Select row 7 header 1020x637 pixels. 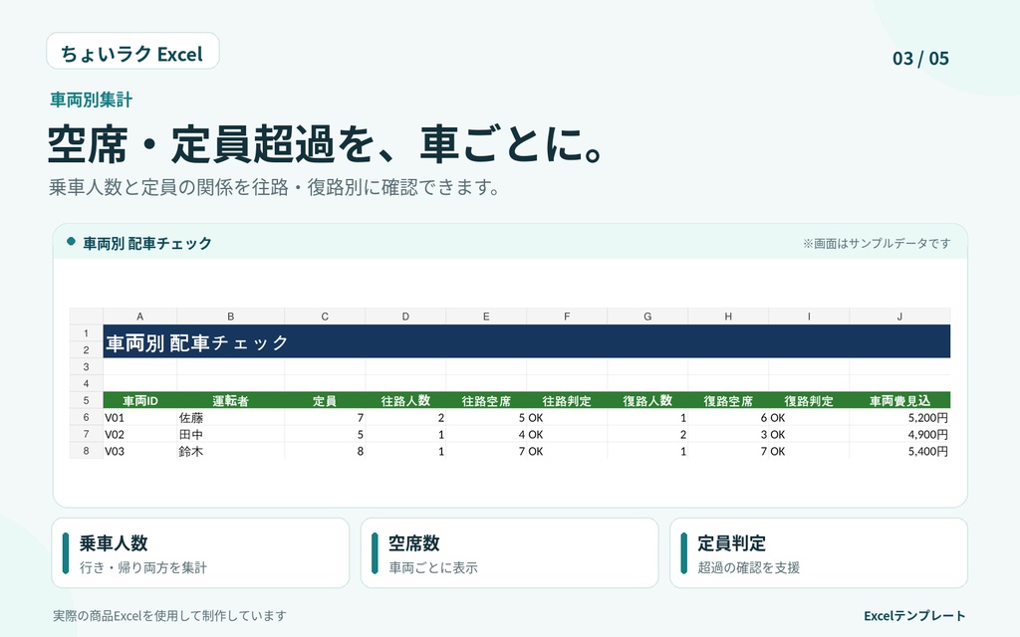click(x=86, y=434)
